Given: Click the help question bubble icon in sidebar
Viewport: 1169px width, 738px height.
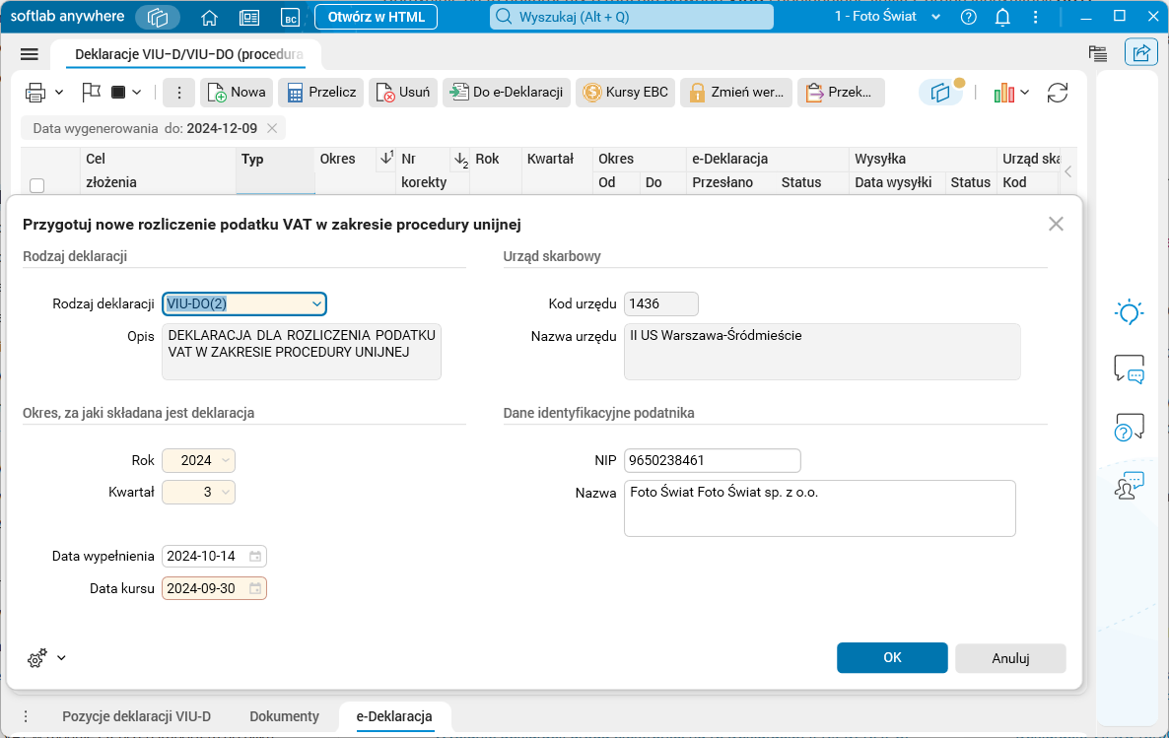Looking at the screenshot, I should [1129, 426].
